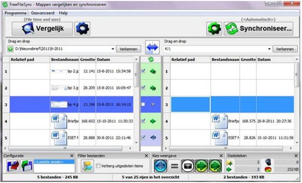Check the empty sync checkbox in row 3

coord(143,104)
